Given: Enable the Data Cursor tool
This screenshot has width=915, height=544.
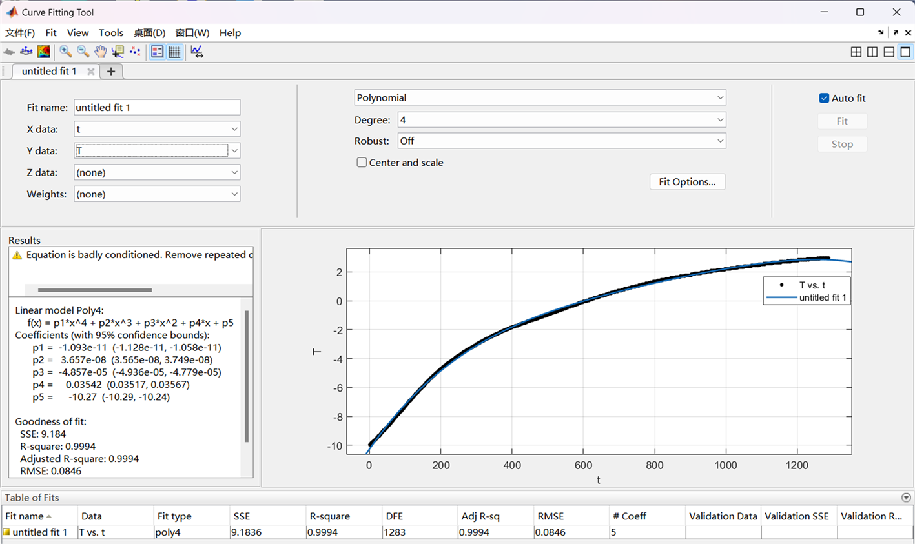Looking at the screenshot, I should (118, 52).
